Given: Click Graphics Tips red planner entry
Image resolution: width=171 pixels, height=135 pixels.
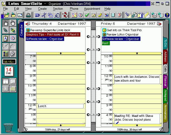Looking at the screenshot, I should 53,34.
